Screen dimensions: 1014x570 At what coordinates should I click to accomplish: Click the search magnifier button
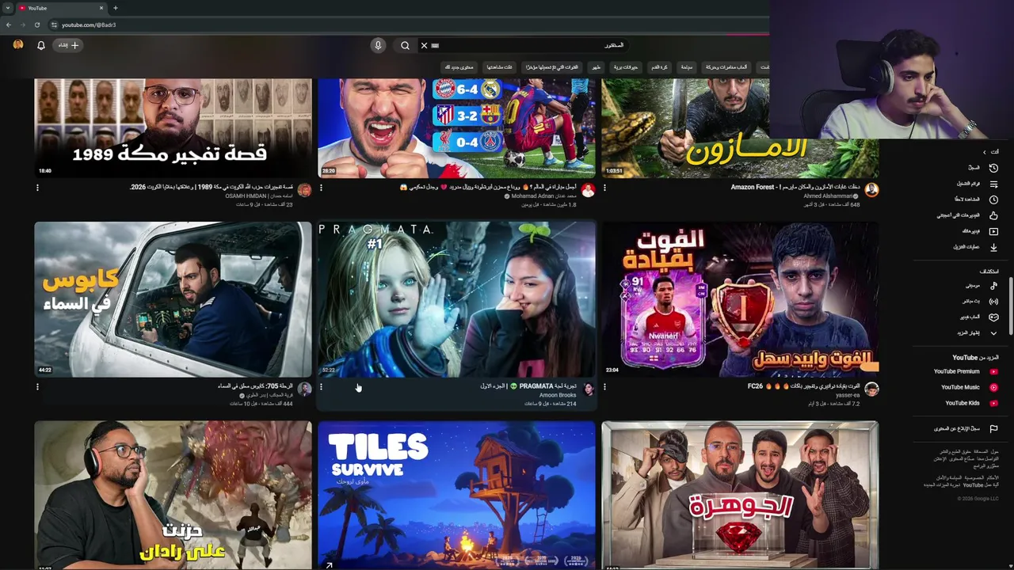[405, 45]
